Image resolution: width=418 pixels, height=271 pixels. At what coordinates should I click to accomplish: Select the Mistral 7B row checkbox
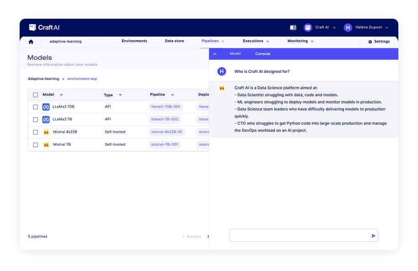[35, 145]
